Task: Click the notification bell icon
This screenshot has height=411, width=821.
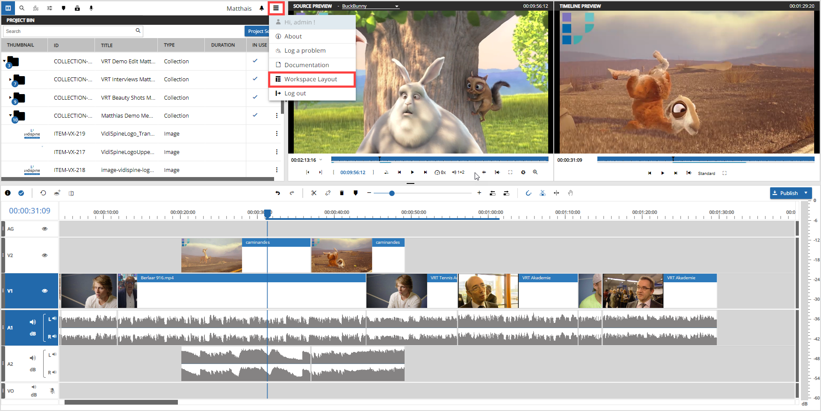Action: coord(262,9)
